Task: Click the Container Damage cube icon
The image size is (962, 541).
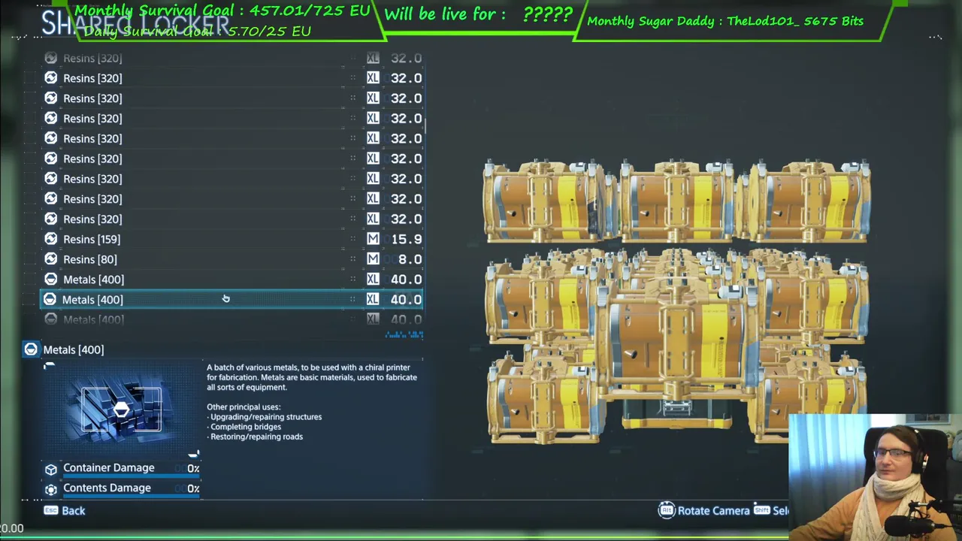Action: coord(50,468)
